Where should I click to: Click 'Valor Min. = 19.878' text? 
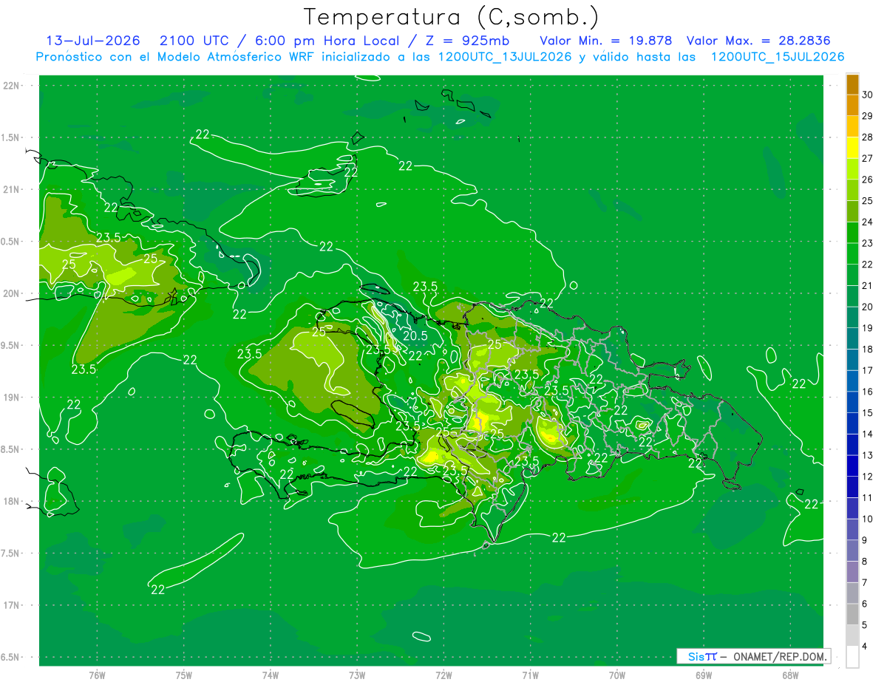605,41
